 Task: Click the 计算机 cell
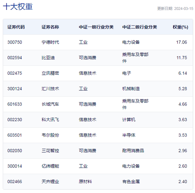[129, 120]
